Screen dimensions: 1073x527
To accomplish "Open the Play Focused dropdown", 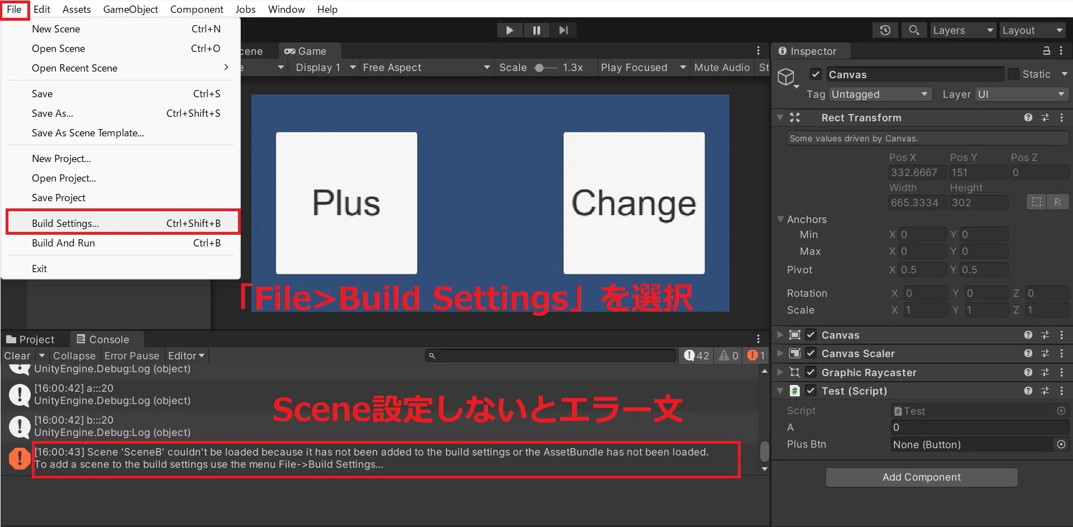I will tap(643, 67).
